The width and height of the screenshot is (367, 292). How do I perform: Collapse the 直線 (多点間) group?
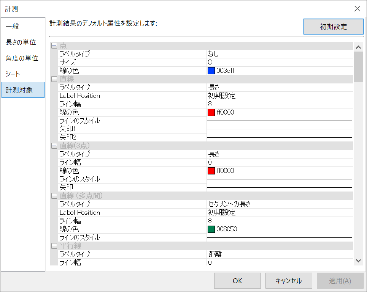pyautogui.click(x=54, y=196)
